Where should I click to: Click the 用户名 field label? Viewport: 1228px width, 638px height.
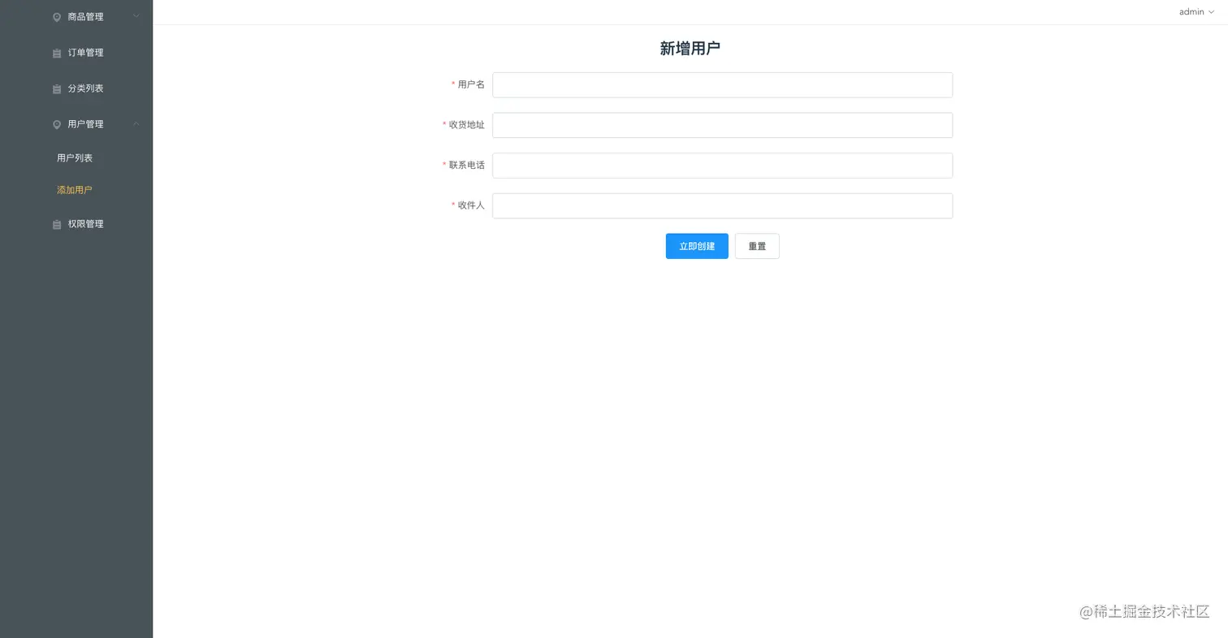coord(471,84)
